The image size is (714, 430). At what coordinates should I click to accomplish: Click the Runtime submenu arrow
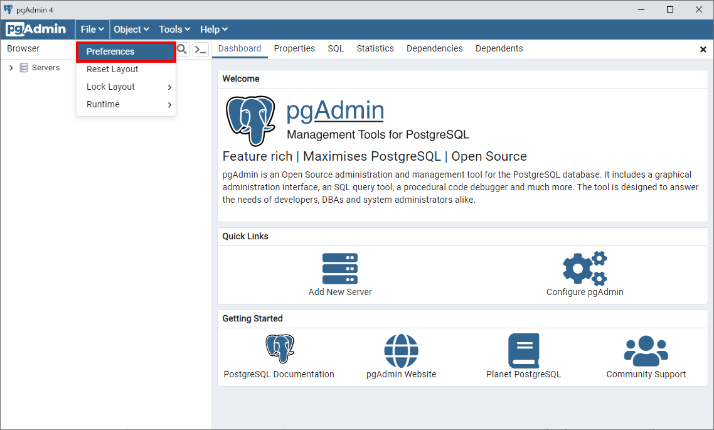pyautogui.click(x=169, y=105)
